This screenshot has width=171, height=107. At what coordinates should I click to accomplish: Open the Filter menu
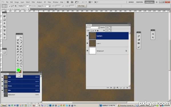[33, 2]
